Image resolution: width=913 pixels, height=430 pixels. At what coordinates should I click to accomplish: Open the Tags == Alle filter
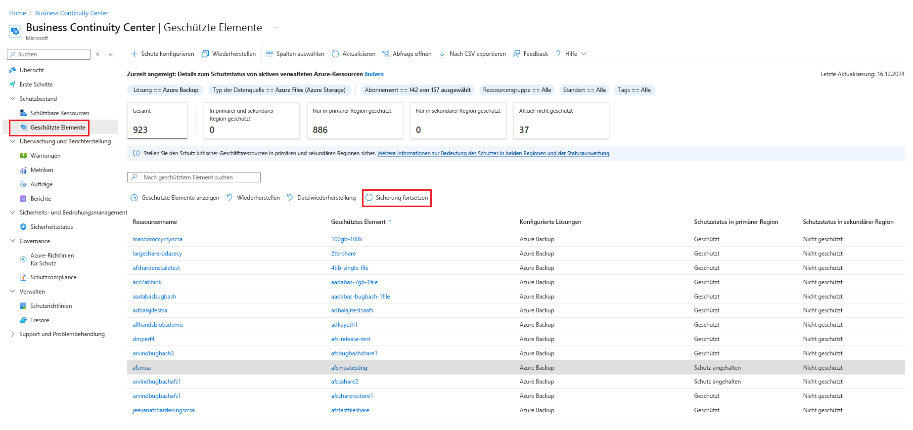pos(634,90)
